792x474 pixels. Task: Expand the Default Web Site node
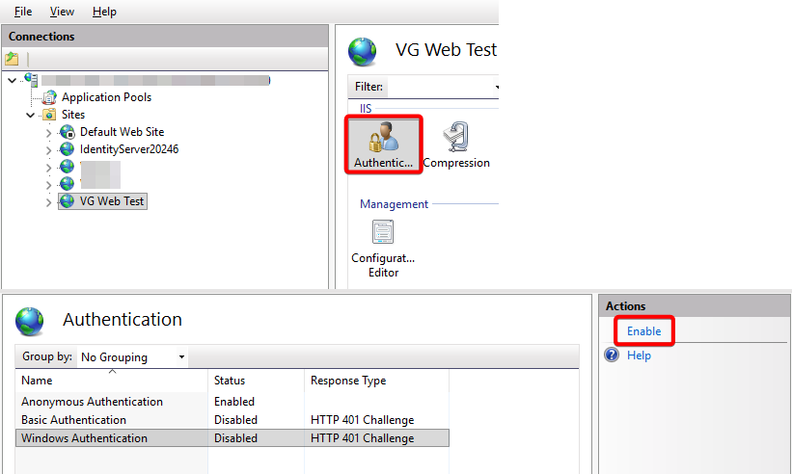pyautogui.click(x=49, y=132)
